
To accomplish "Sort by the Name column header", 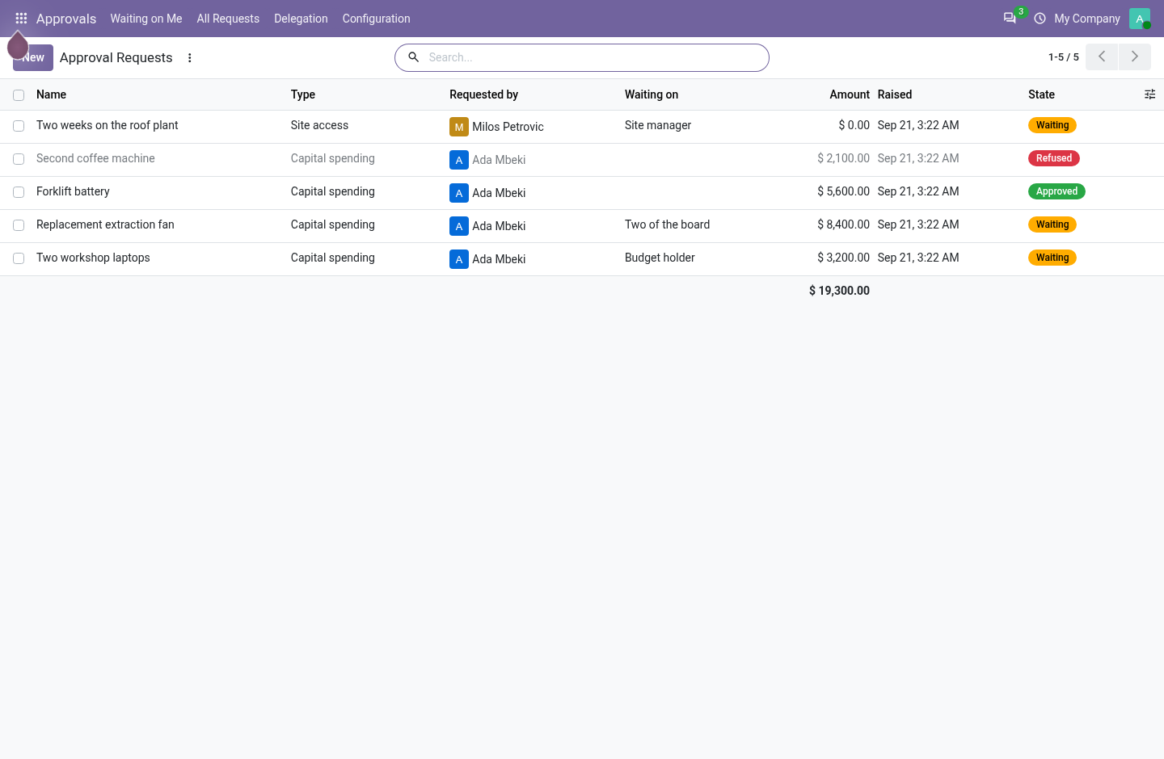I will 51,94.
